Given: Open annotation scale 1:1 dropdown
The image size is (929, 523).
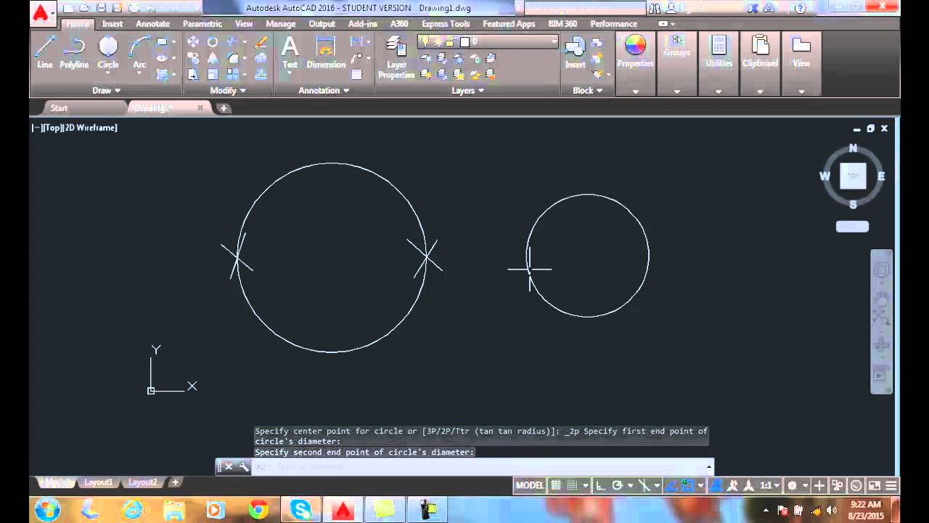Looking at the screenshot, I should click(769, 485).
